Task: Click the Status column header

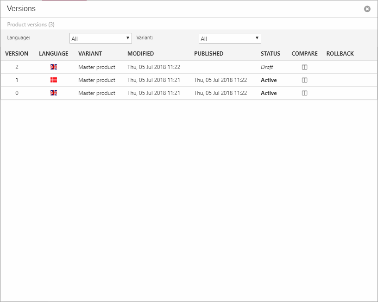Action: [x=270, y=54]
